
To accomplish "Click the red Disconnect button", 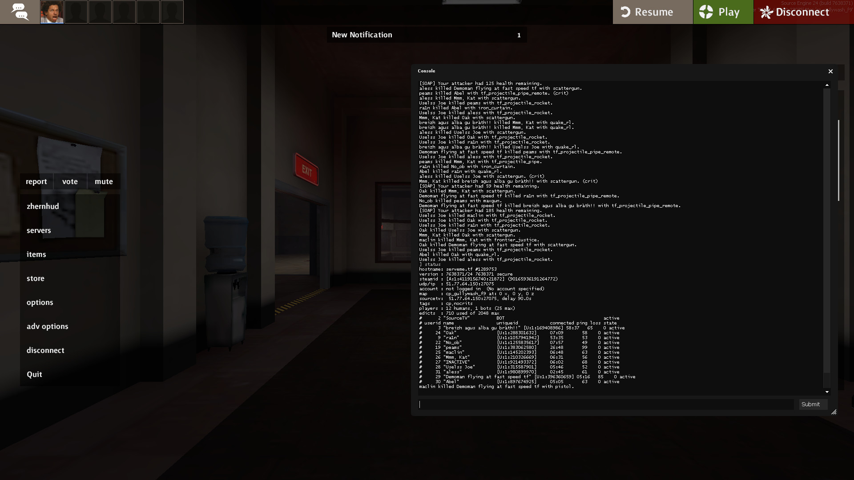I will (x=804, y=12).
